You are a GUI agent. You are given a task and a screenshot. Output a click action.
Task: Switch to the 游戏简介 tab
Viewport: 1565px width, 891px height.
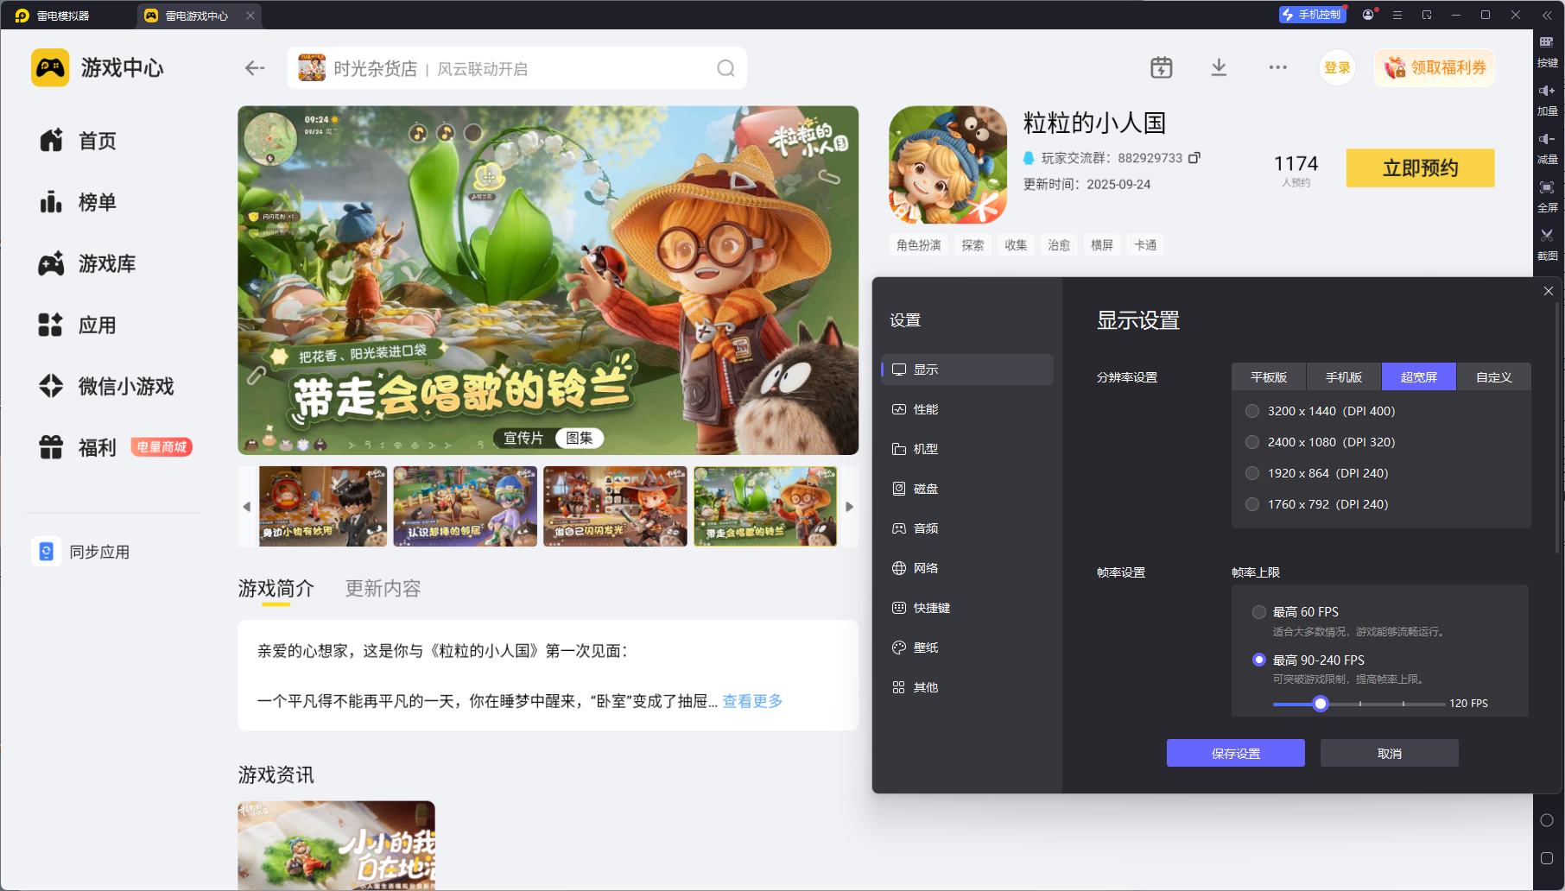(x=276, y=589)
